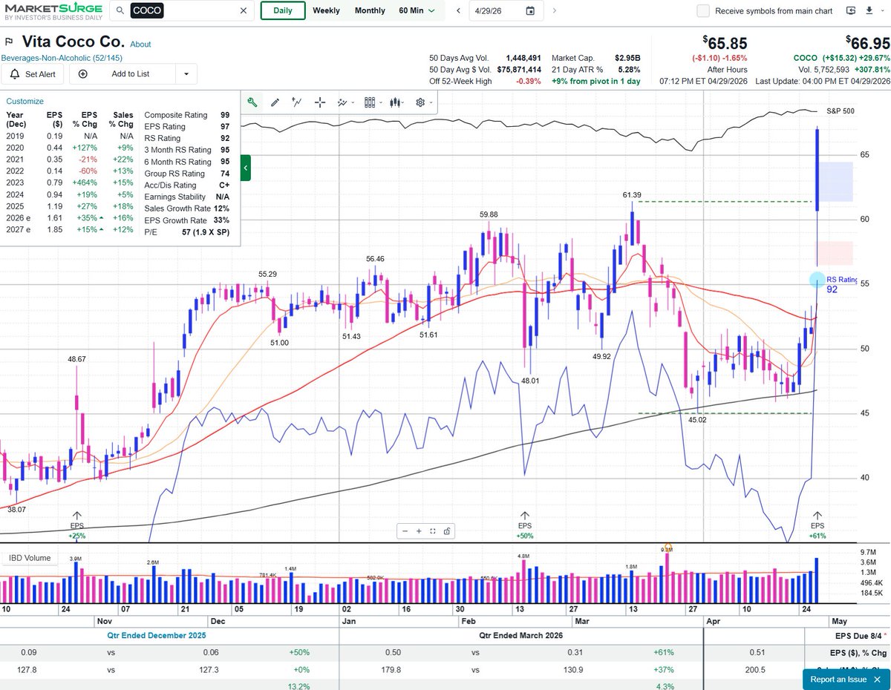Click the download chart icon
The width and height of the screenshot is (891, 690).
pyautogui.click(x=869, y=10)
